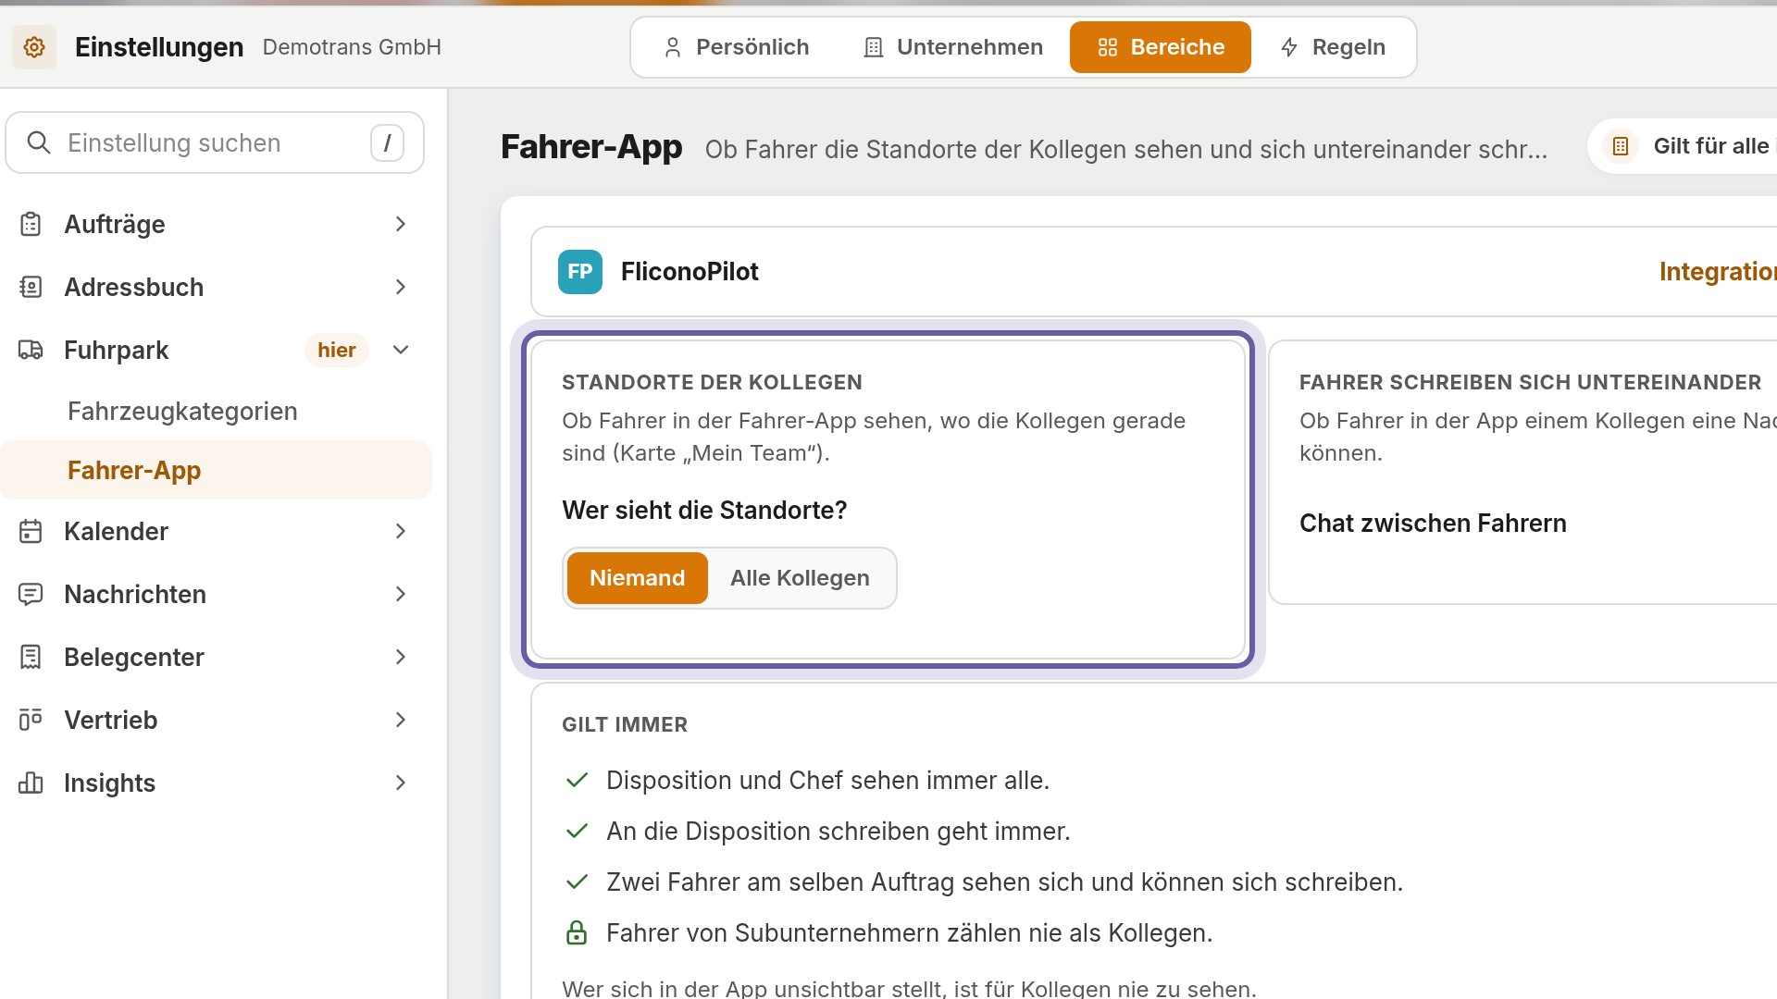This screenshot has width=1777, height=999.
Task: Expand the Nachrichten section chevron
Action: pos(401,594)
